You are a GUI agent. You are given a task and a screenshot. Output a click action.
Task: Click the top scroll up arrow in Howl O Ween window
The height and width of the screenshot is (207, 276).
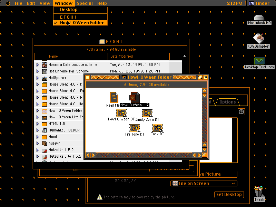pyautogui.click(x=204, y=91)
